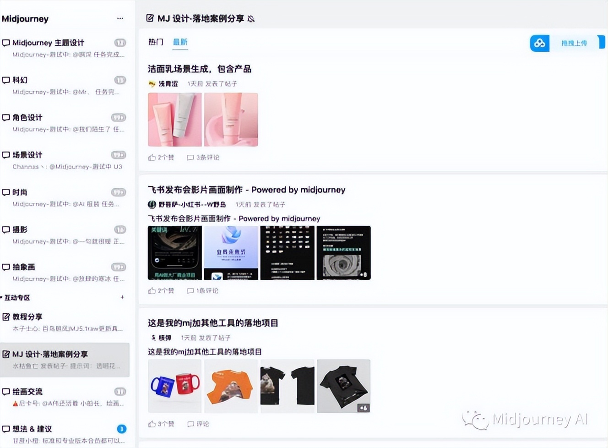View the author avatar of the 洁面乳 post
The image size is (608, 448).
(x=152, y=84)
